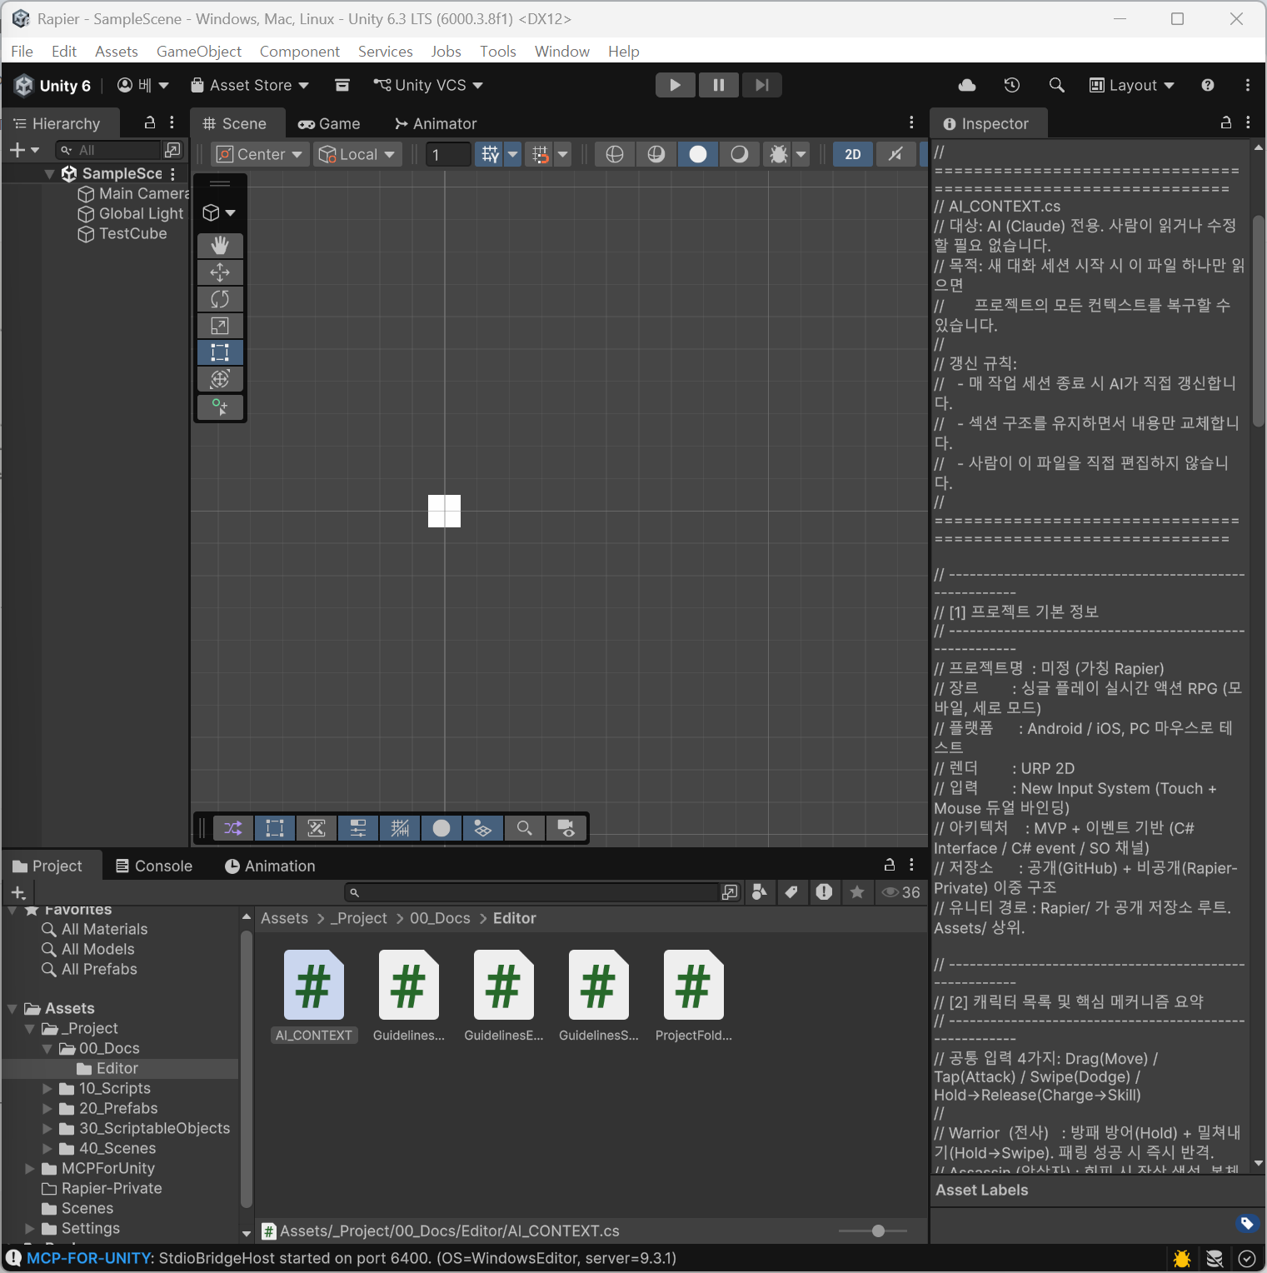Toggle the Inspector lock
1267x1273 pixels.
coord(1225,122)
